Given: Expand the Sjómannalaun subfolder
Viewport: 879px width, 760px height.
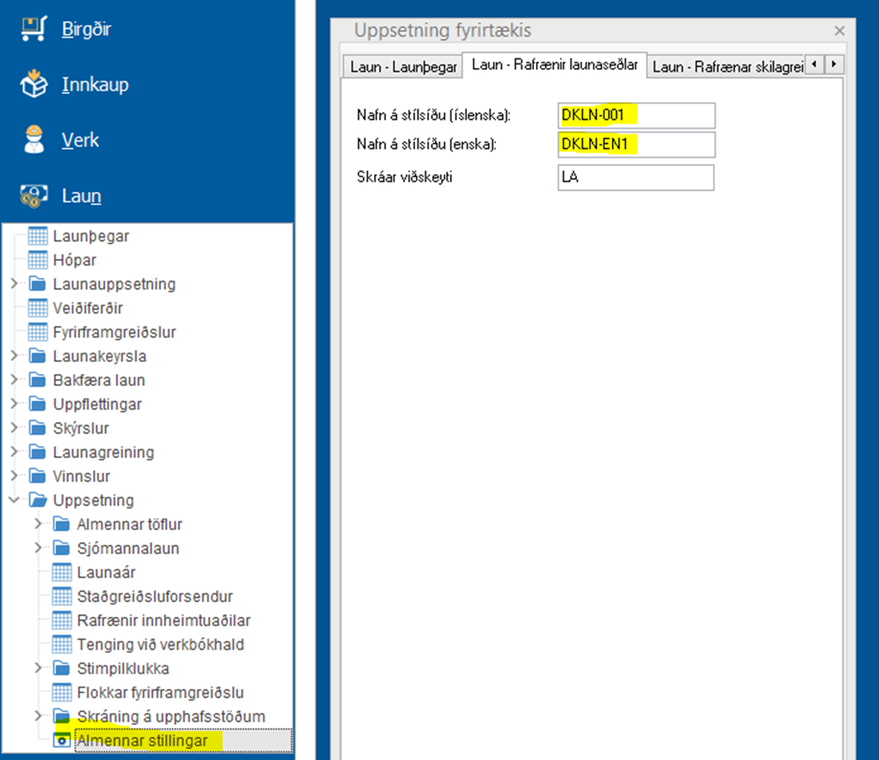Looking at the screenshot, I should (38, 548).
